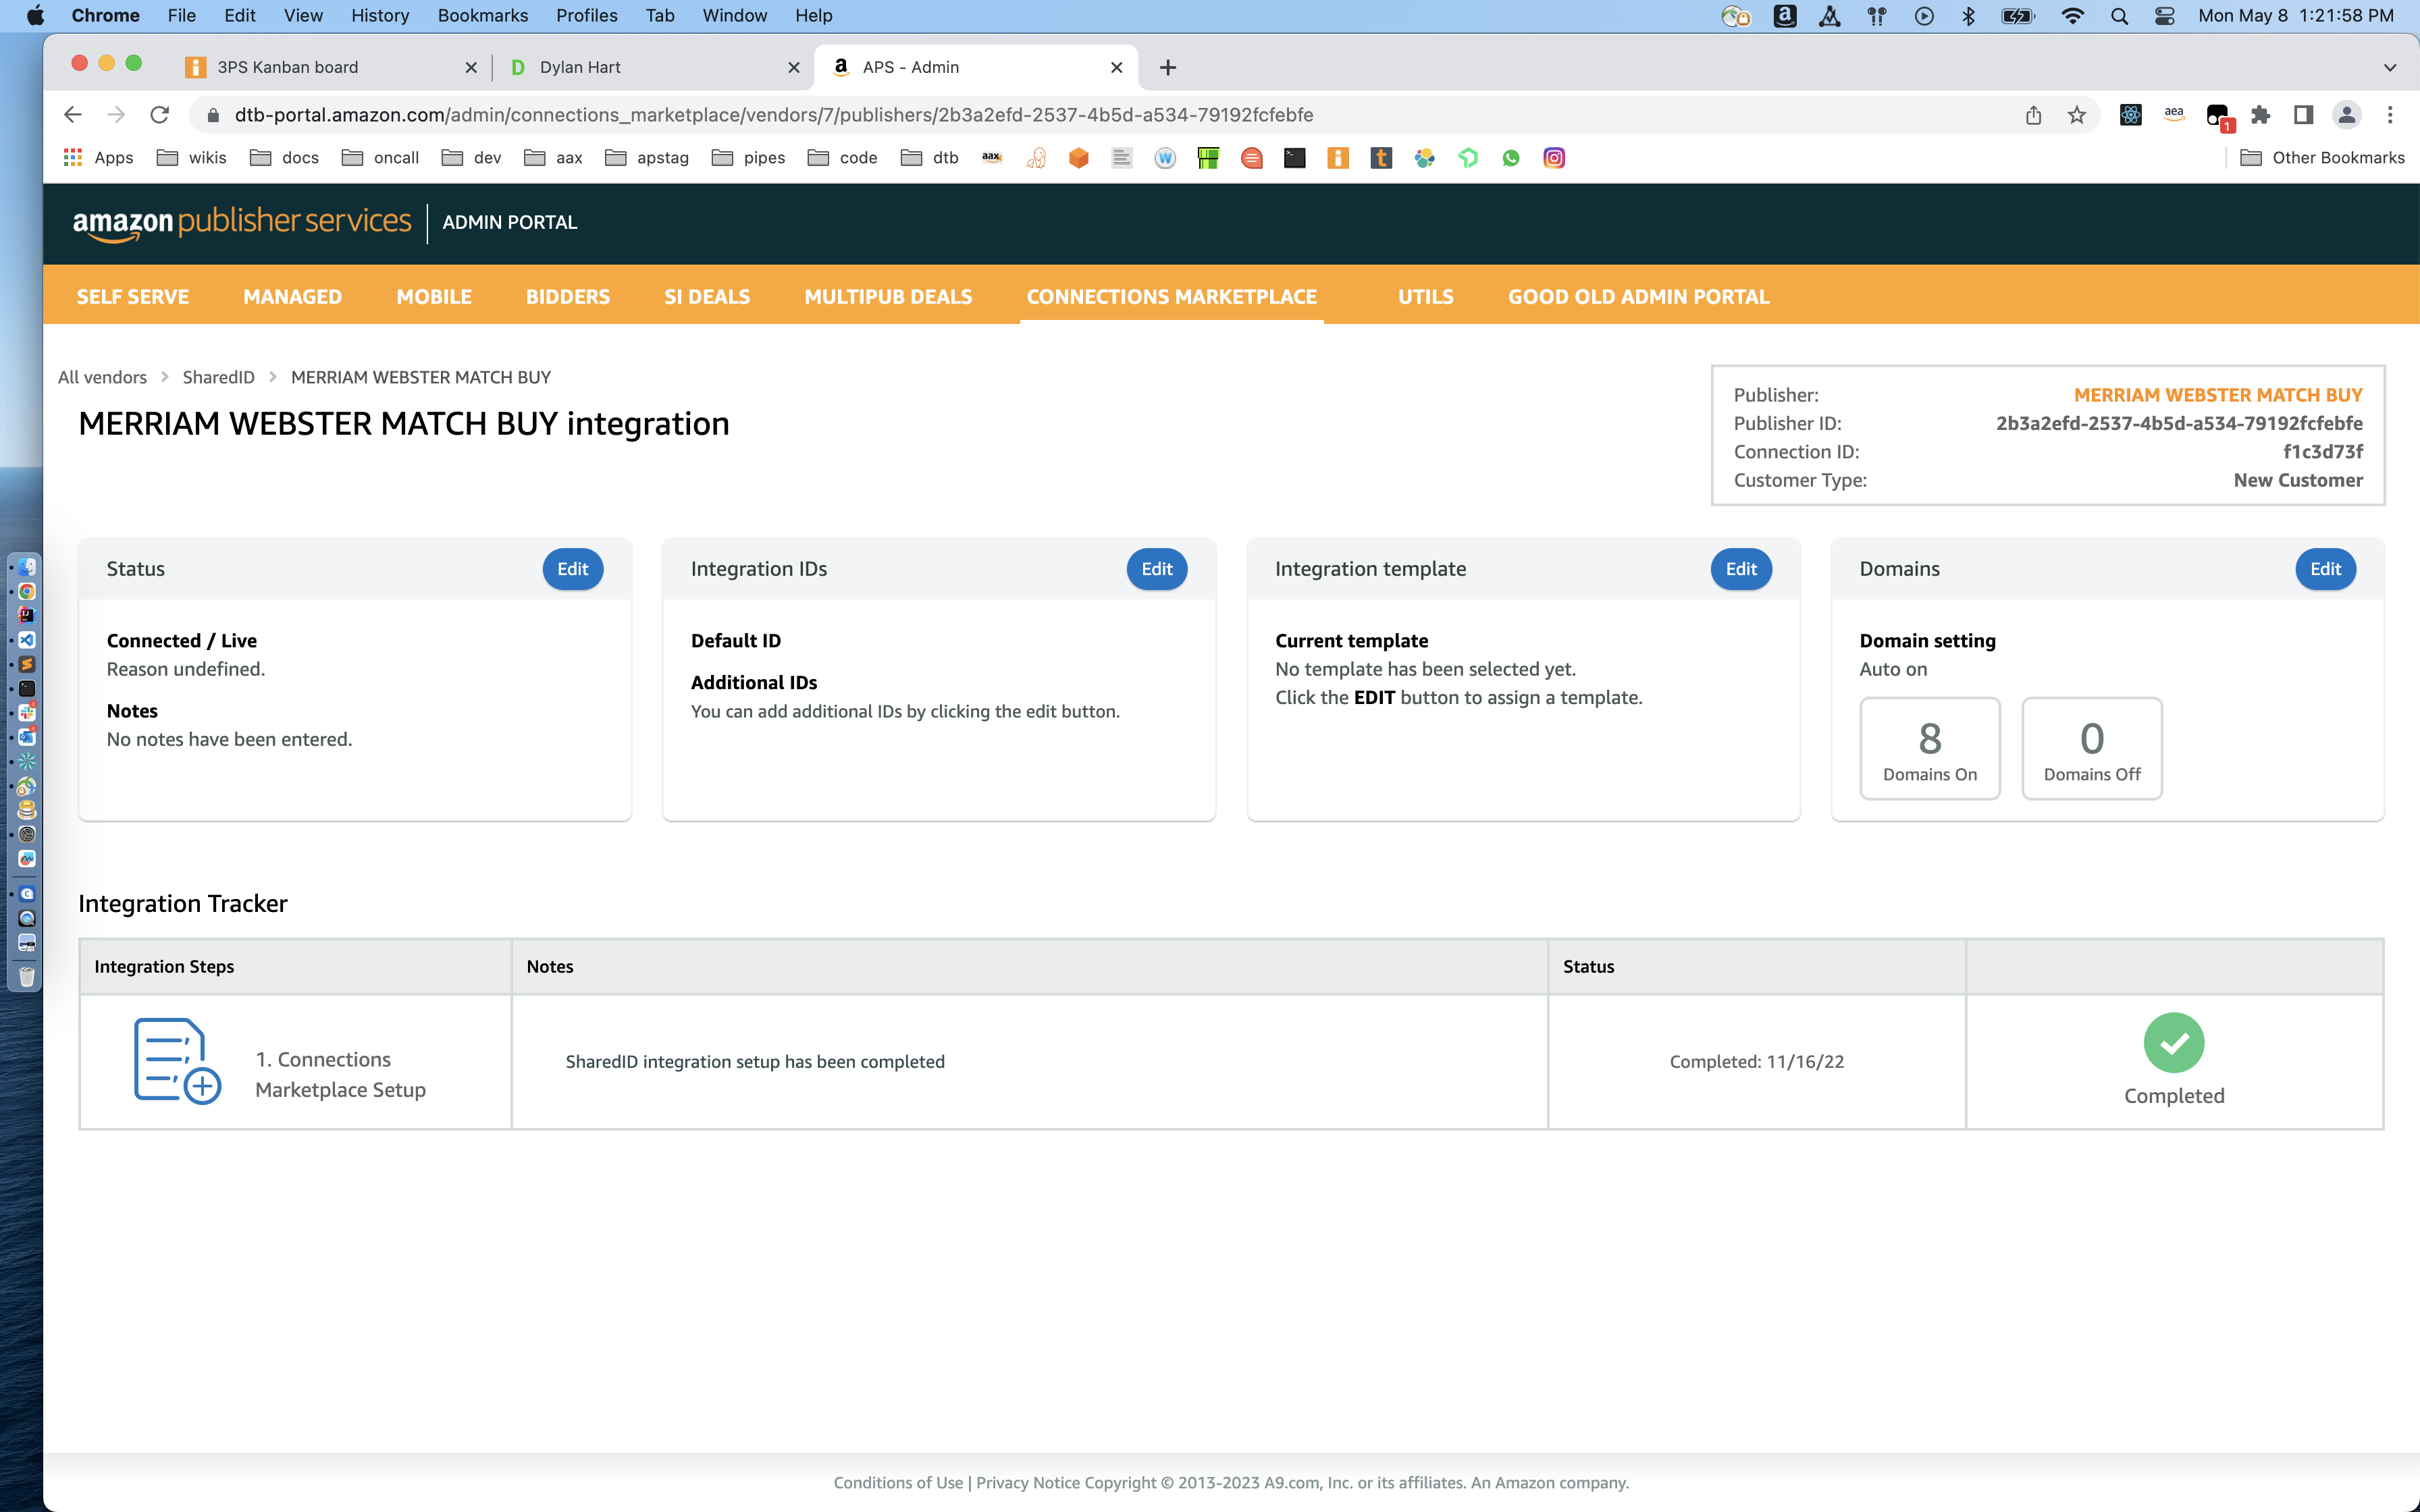2420x1512 pixels.
Task: Open the Chrome three-dot menu
Action: point(2389,115)
